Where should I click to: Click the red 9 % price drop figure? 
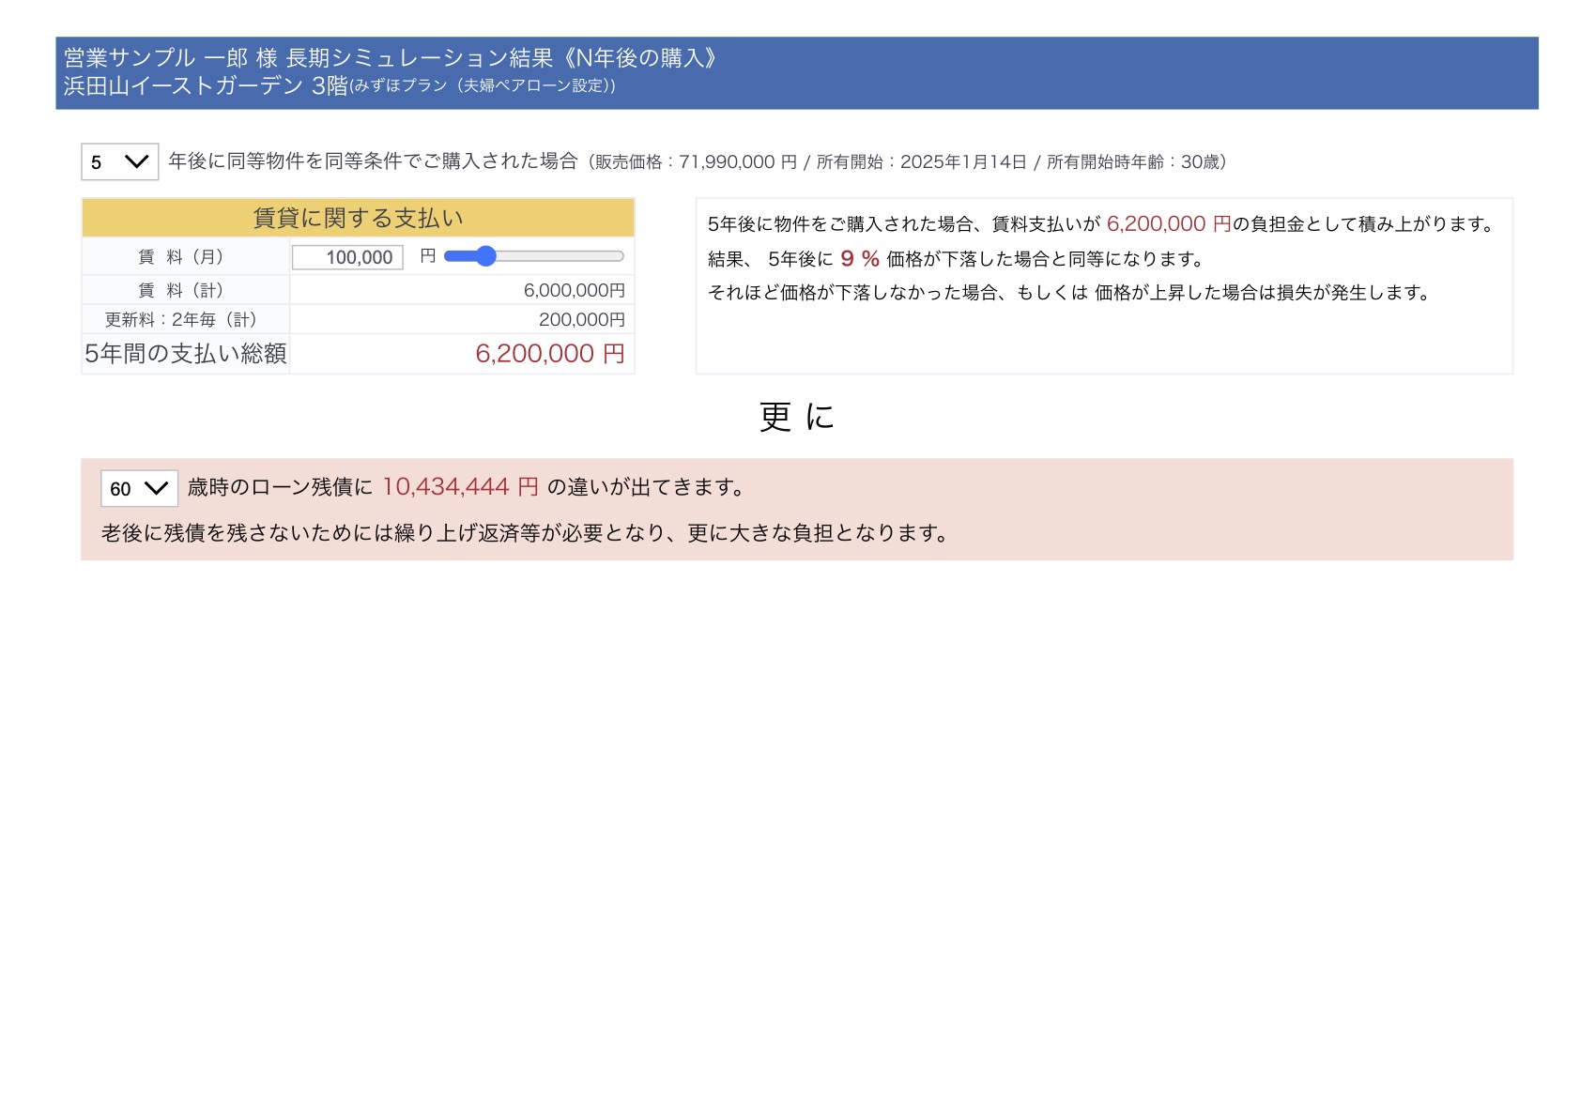pos(859,259)
